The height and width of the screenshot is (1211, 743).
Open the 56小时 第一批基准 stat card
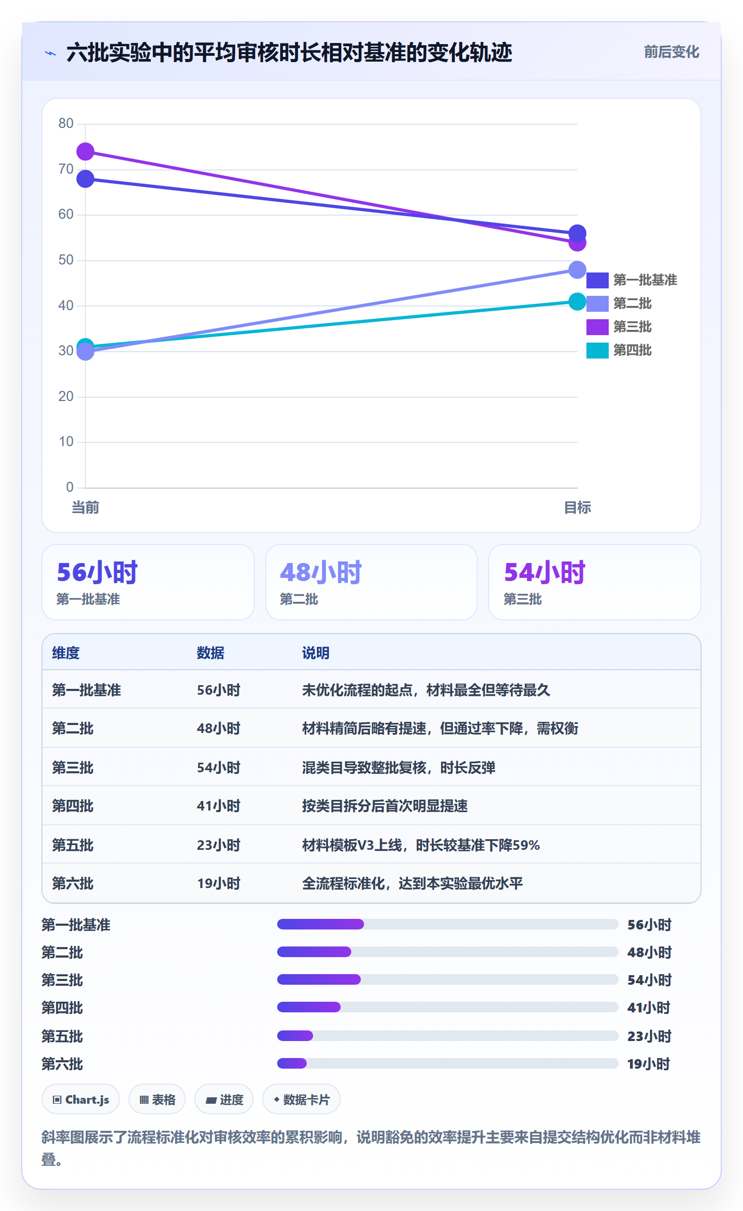(148, 582)
